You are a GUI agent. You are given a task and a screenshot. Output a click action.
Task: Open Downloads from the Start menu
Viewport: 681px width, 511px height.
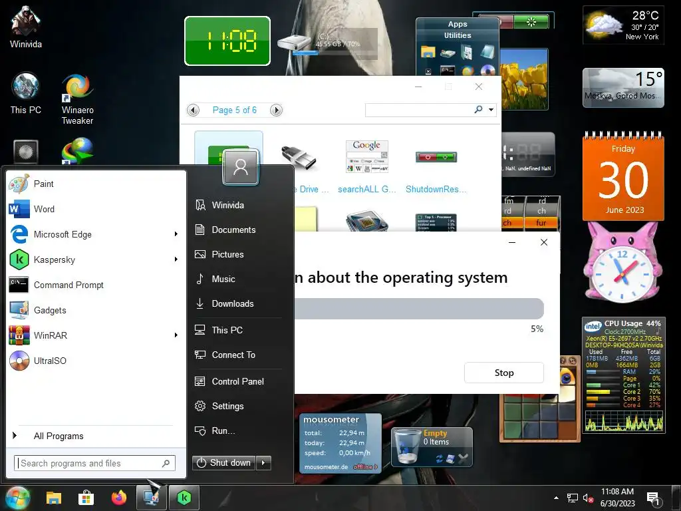click(x=232, y=303)
